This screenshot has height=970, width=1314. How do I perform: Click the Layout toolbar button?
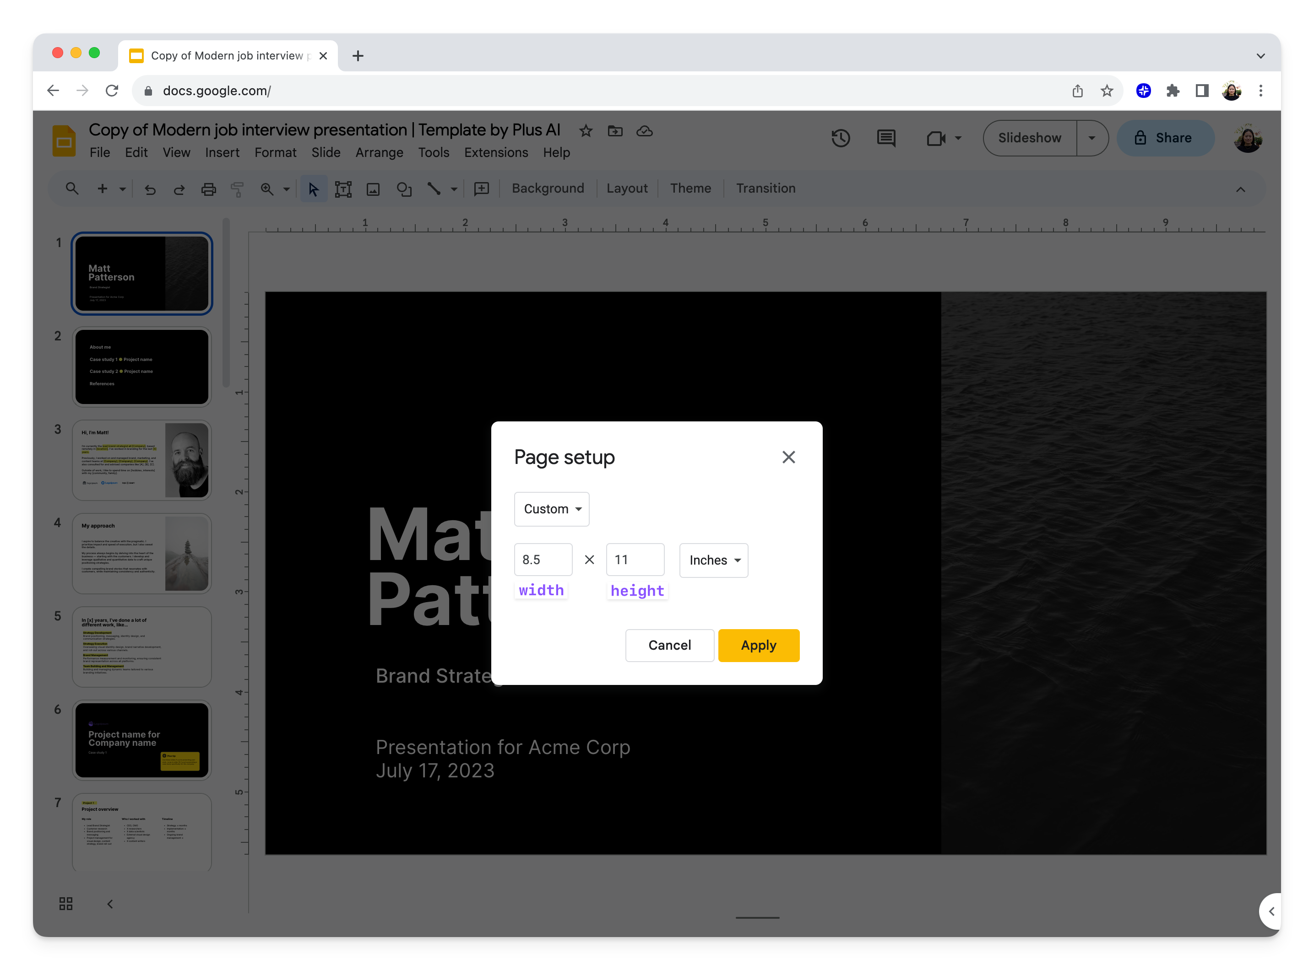pyautogui.click(x=627, y=189)
